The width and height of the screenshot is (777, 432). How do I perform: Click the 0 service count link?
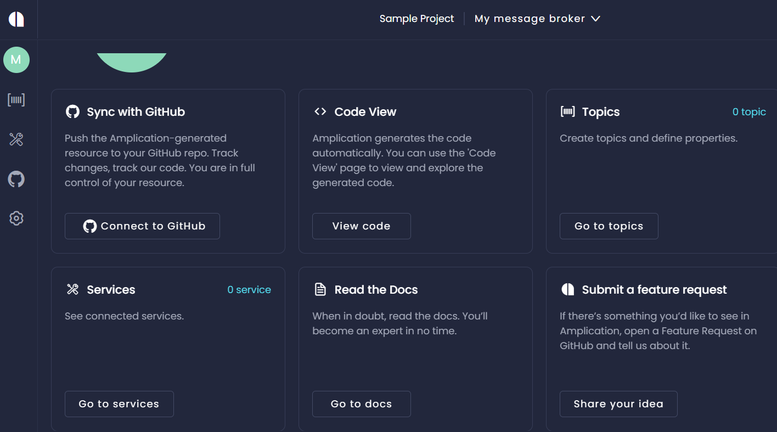pos(249,290)
